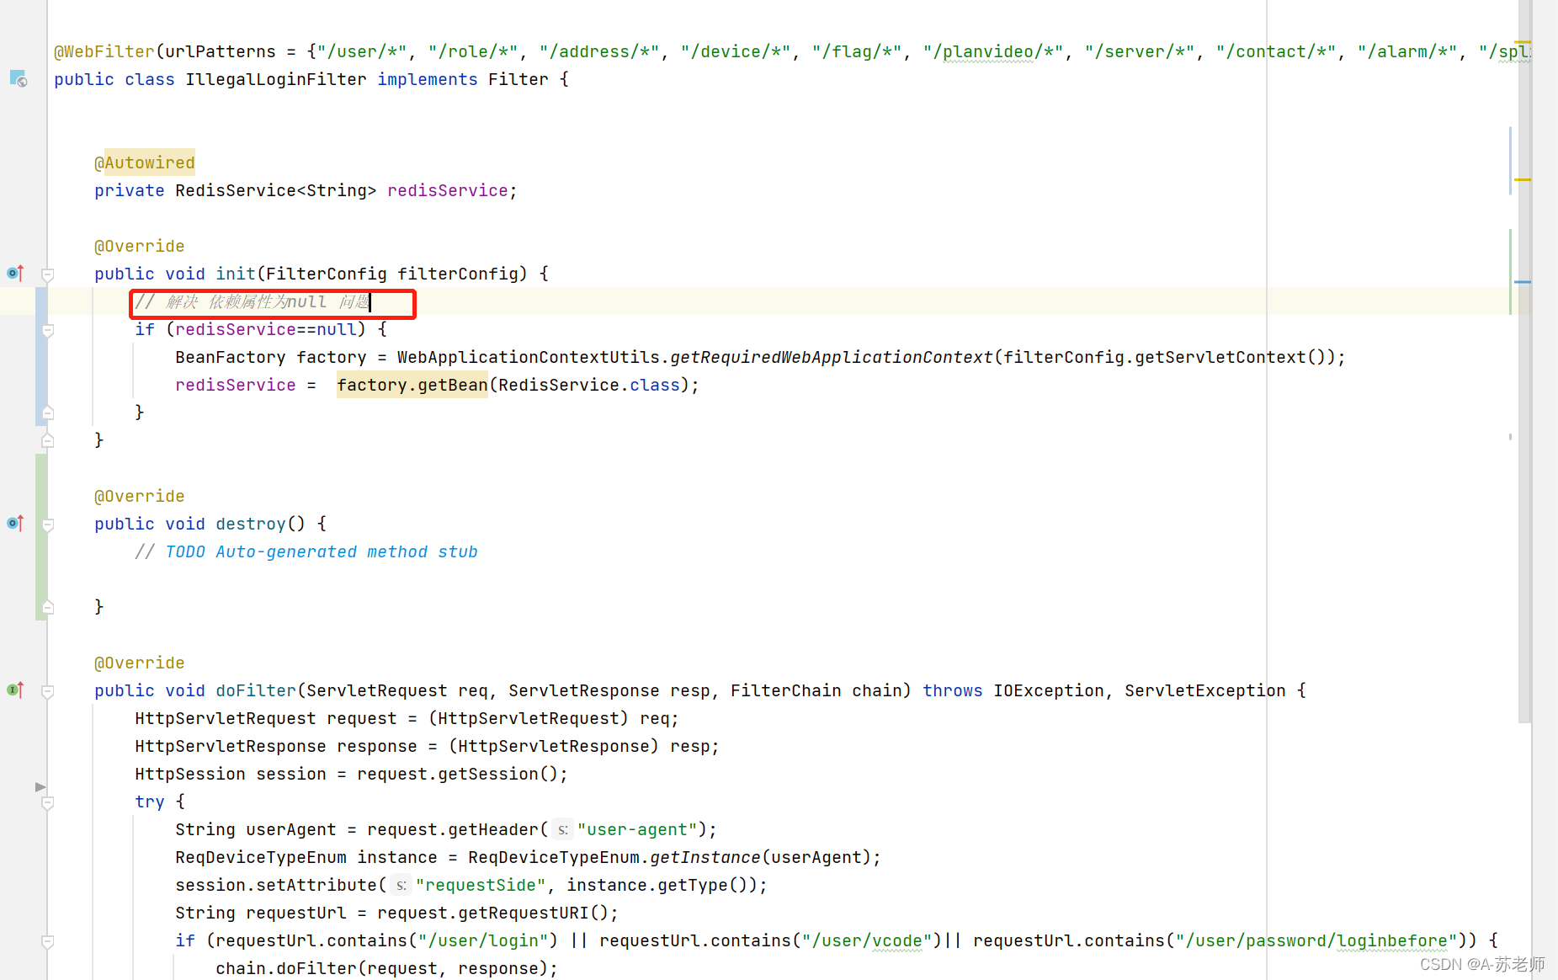Click the "/user/vcode" string literal
This screenshot has height=980, width=1558.
tap(867, 940)
